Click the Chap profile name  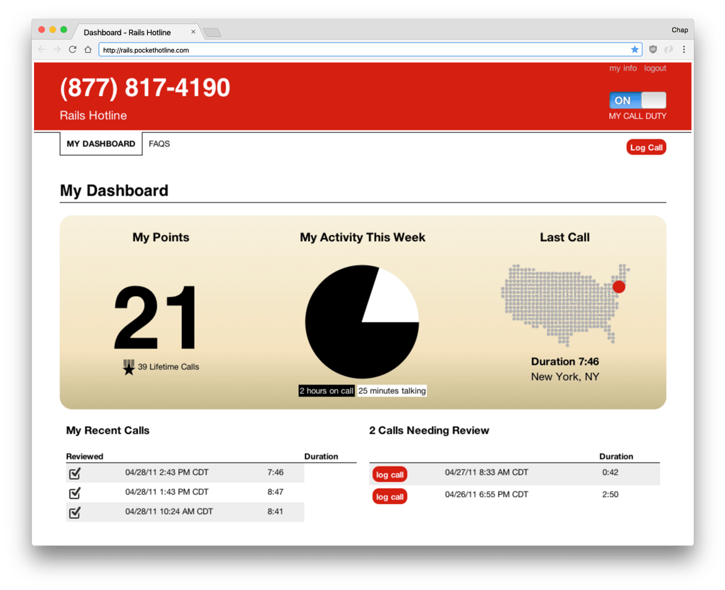(679, 30)
